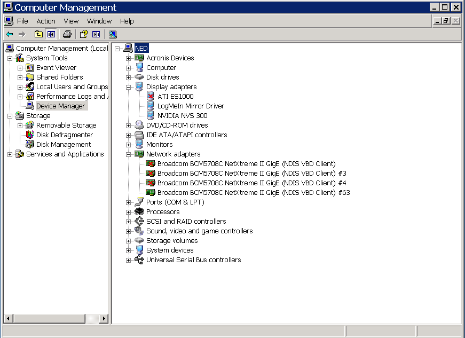Maximize the Computer Management window
The width and height of the screenshot is (465, 338).
click(x=445, y=7)
